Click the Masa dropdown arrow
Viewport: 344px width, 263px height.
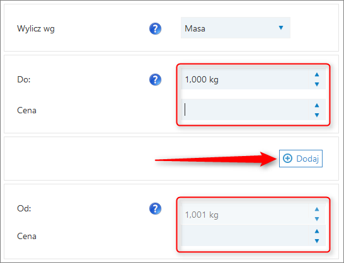pos(281,28)
